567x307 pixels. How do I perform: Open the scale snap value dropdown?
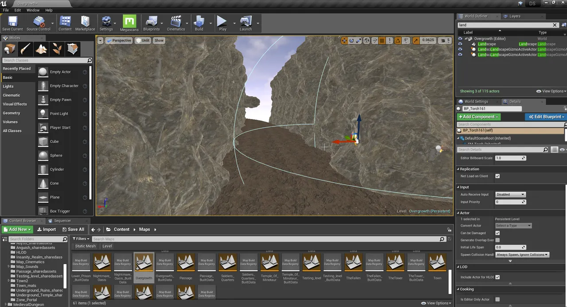click(x=428, y=40)
